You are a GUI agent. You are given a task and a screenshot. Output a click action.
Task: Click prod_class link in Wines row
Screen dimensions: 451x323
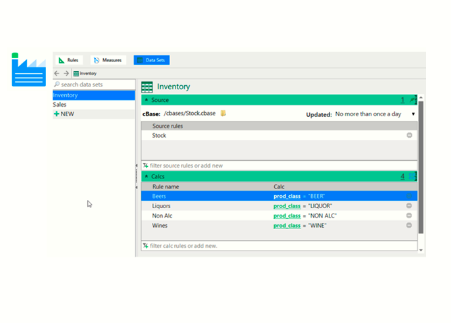pos(287,226)
